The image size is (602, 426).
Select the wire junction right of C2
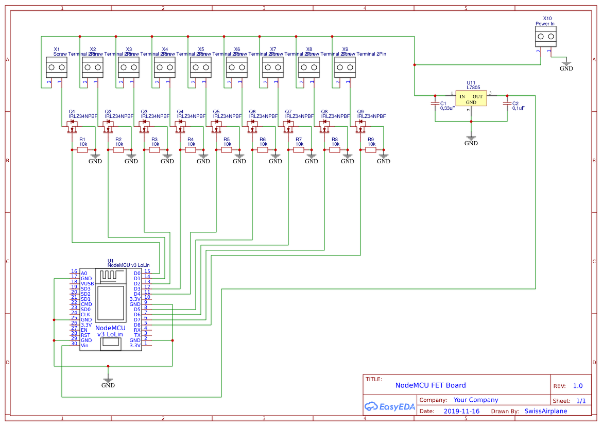point(507,96)
